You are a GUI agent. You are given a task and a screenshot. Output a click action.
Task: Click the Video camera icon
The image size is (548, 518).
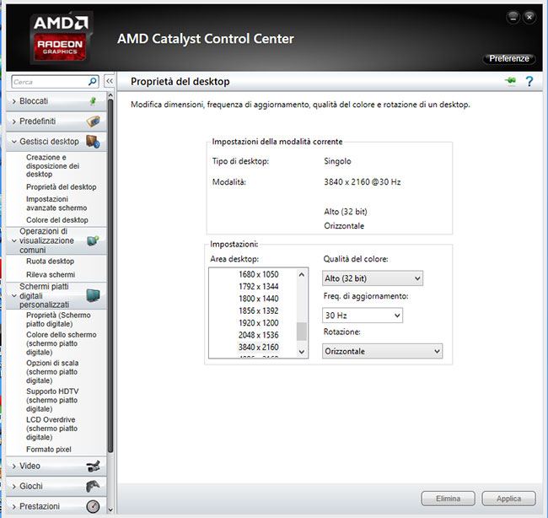point(93,466)
